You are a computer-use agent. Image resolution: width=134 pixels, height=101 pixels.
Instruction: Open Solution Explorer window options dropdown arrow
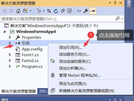coord(110,3)
